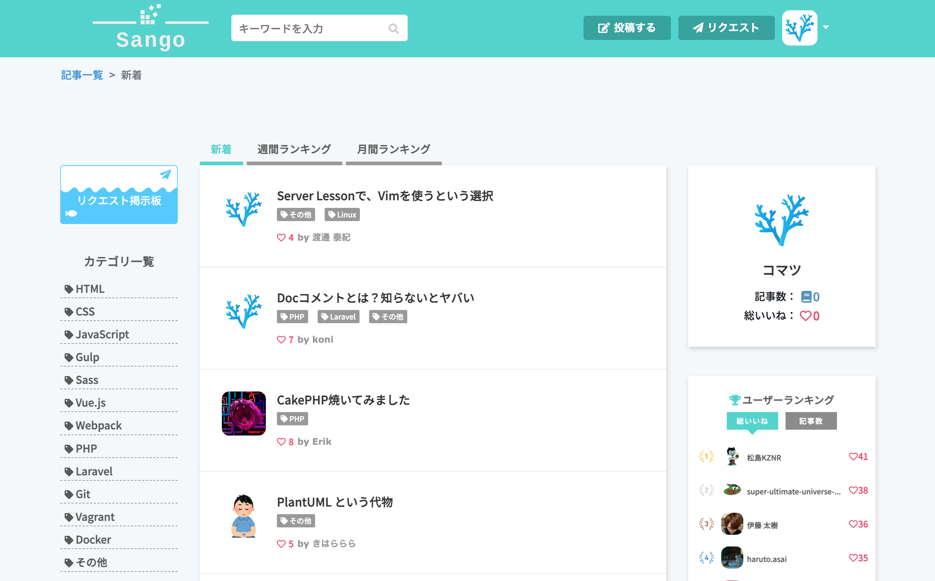Click the Laravel tag on Doc article

[x=339, y=317]
